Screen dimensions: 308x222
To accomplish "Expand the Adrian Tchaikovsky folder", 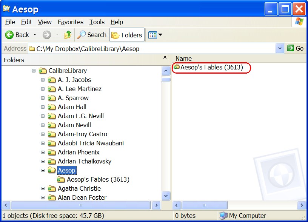I will [x=43, y=161].
